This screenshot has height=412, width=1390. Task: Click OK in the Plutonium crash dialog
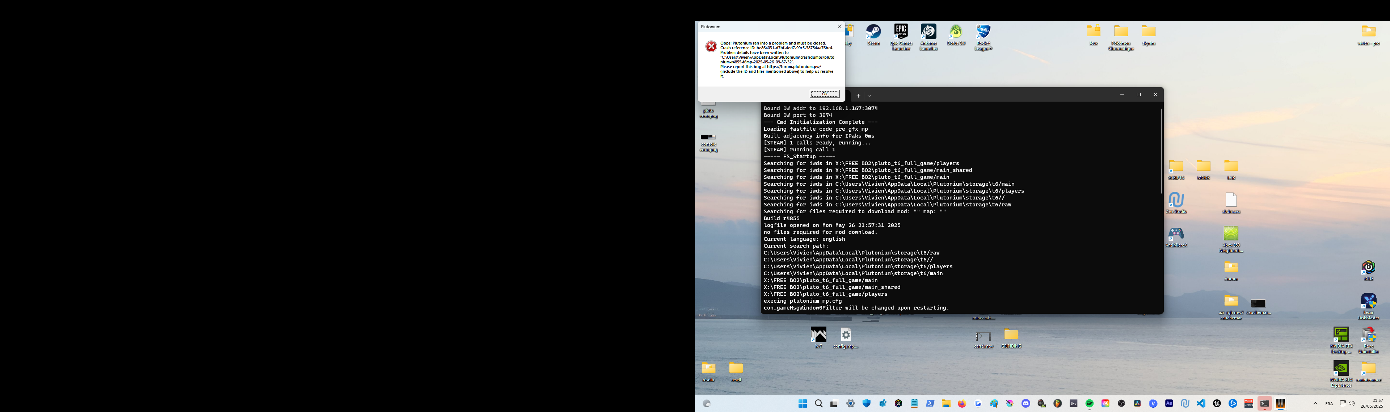824,94
